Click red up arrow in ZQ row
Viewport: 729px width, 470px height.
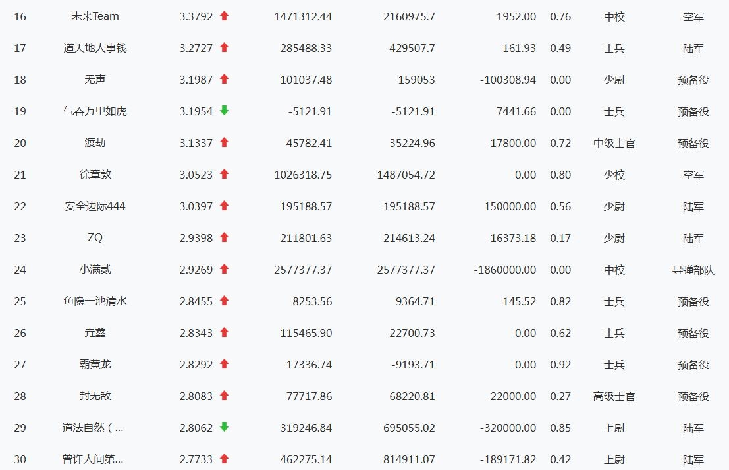tap(224, 237)
